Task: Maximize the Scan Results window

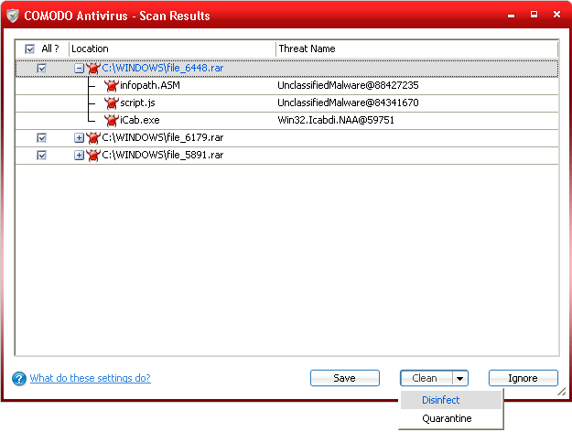Action: coord(534,15)
